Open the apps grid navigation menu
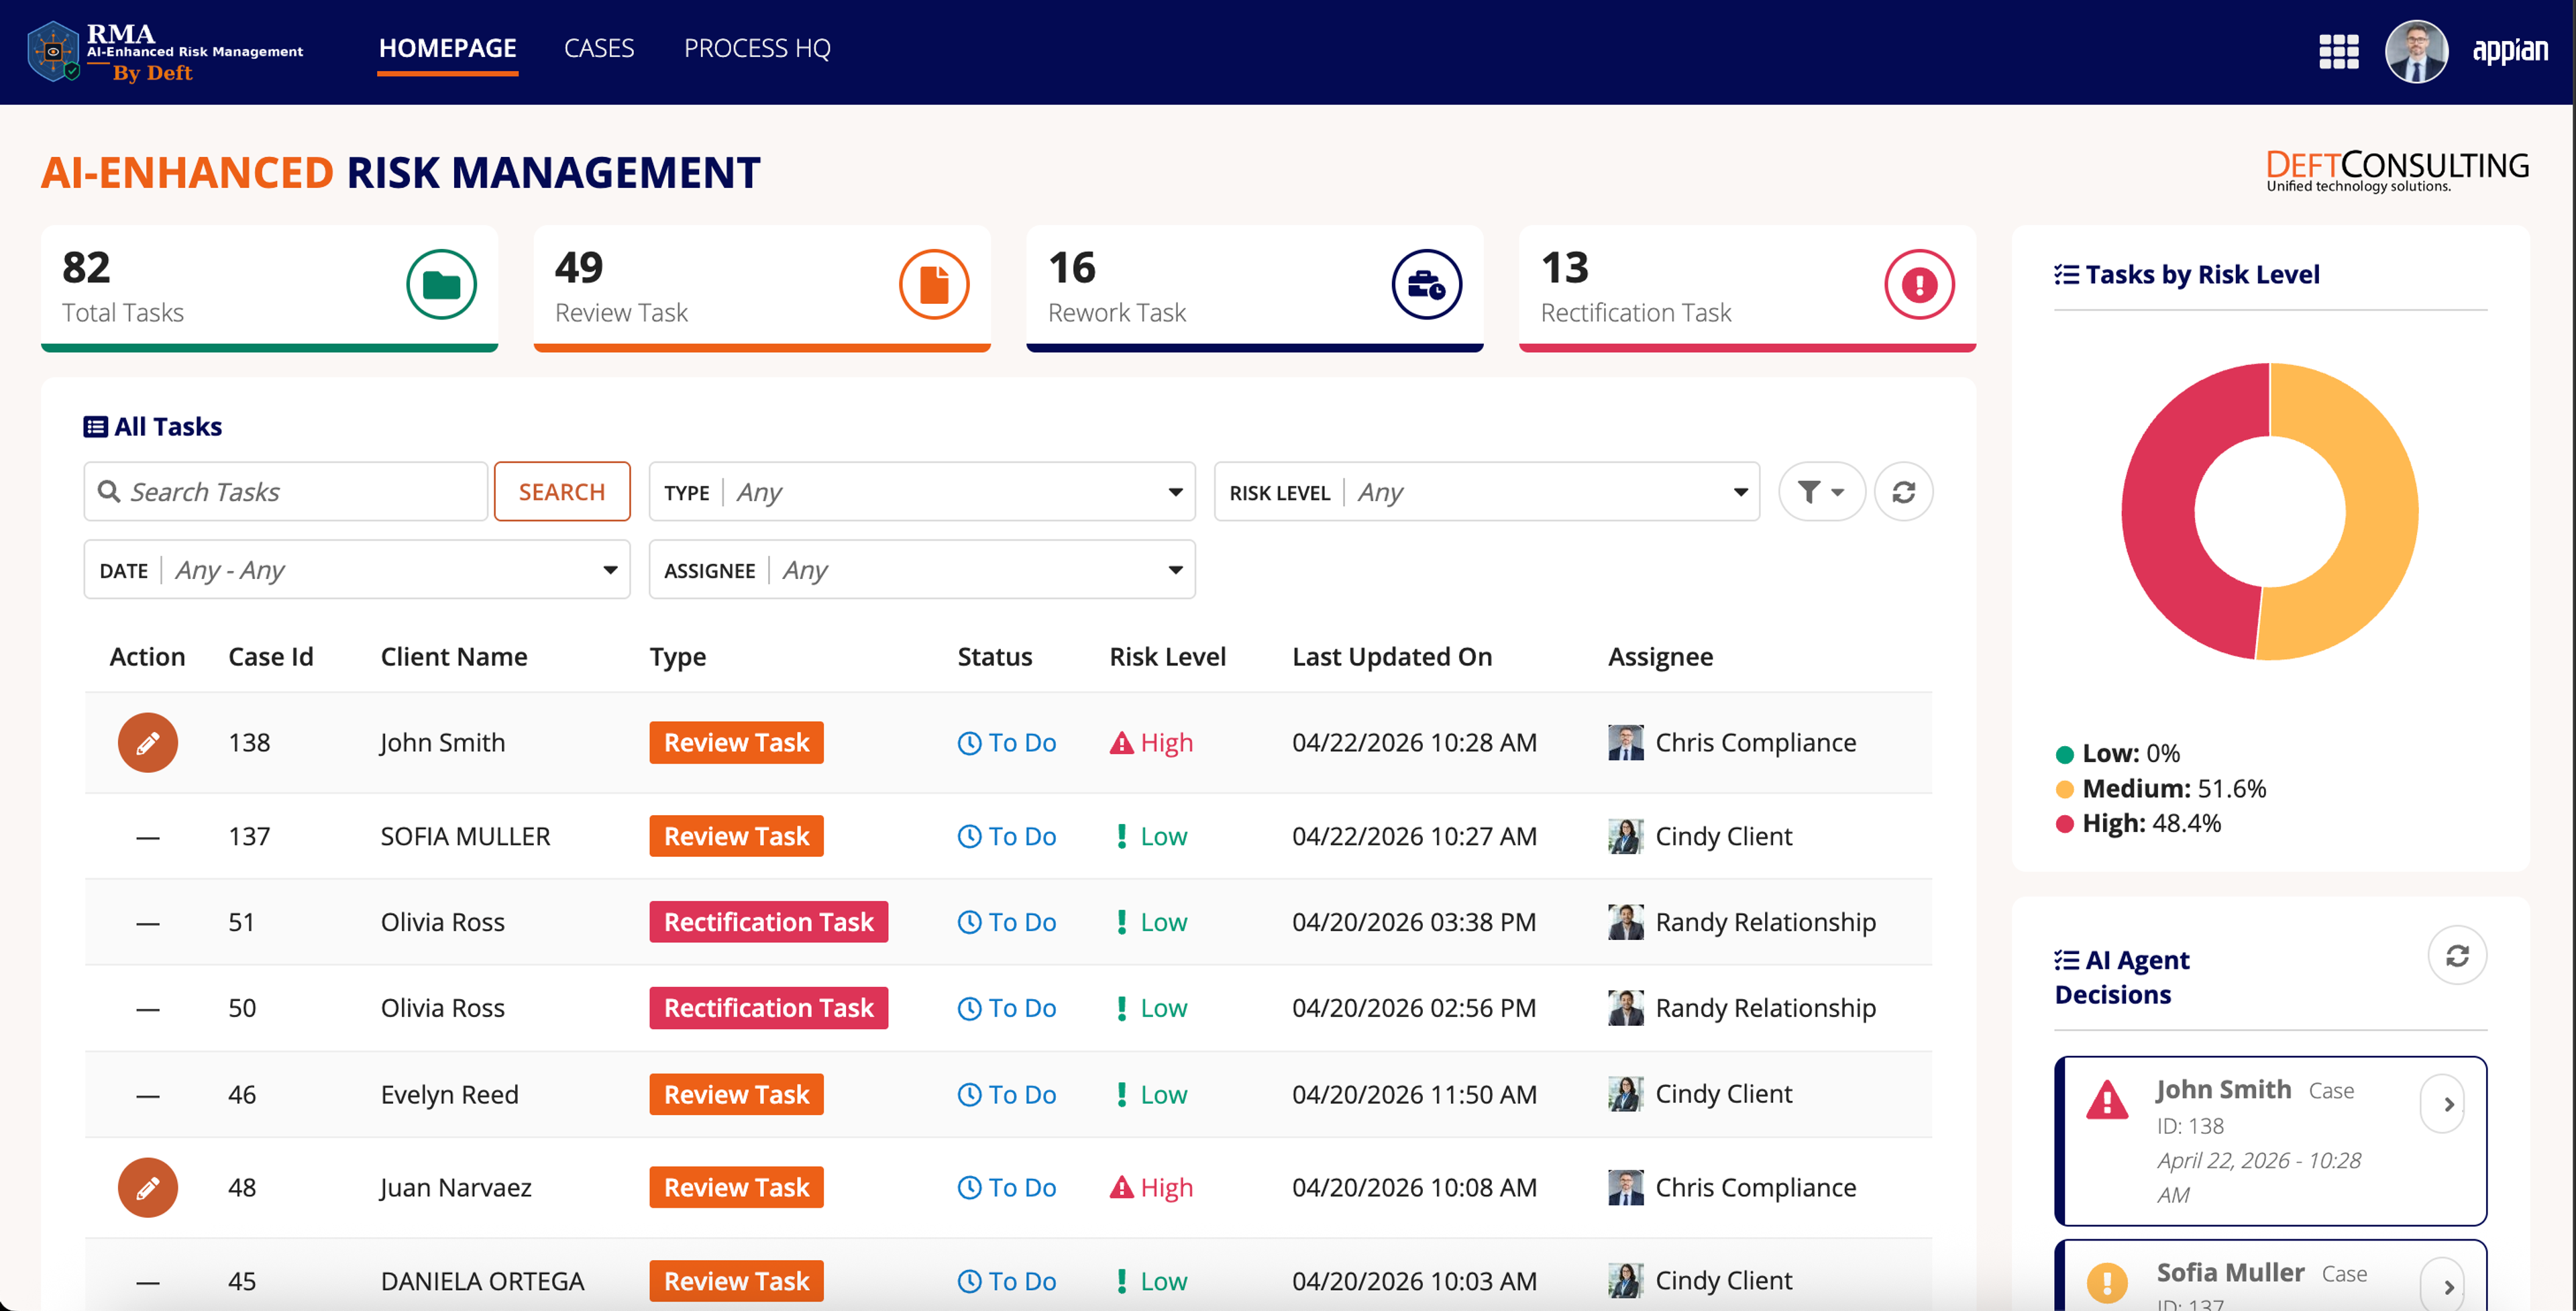Screen dimensions: 2576x1311 2338,51
